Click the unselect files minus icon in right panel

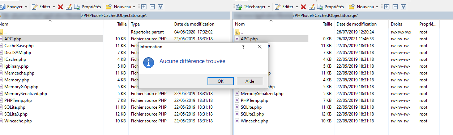click(x=395, y=7)
